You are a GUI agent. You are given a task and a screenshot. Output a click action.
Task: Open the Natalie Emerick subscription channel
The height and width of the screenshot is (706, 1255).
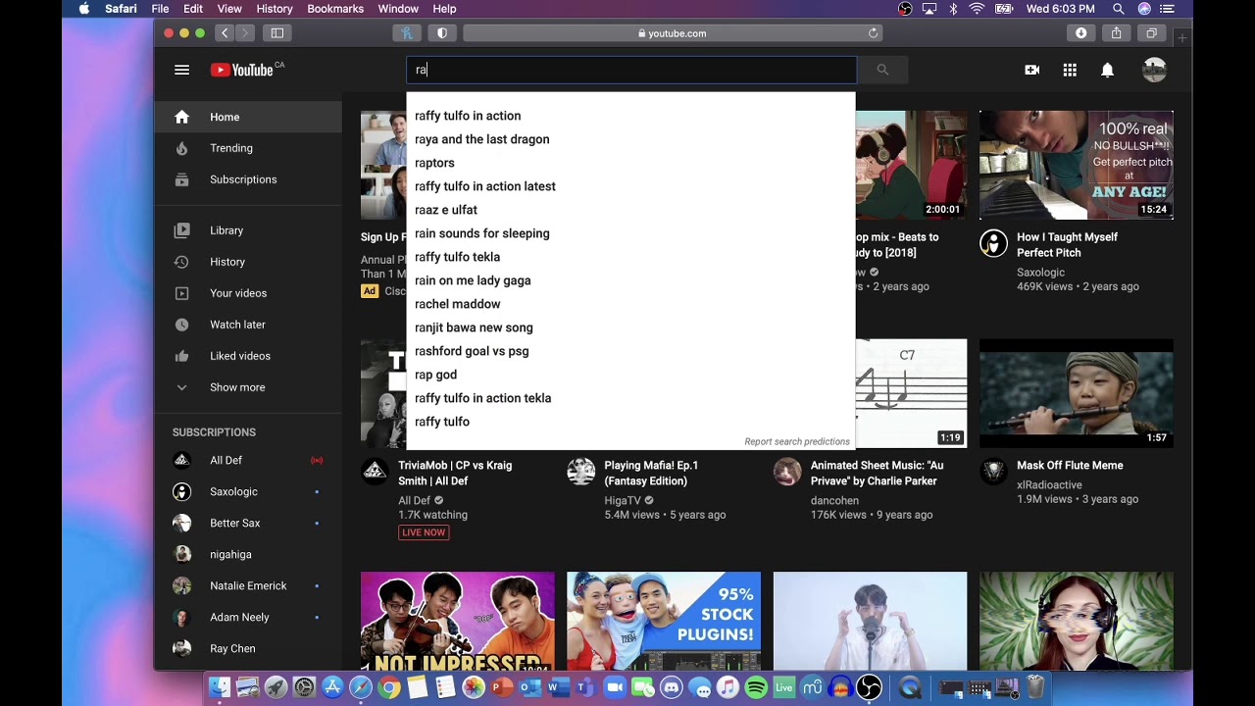click(248, 585)
